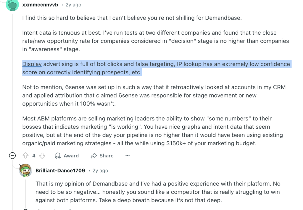This screenshot has width=303, height=210.
Task: Collapse the thread with the minus toggle
Action: click(12, 155)
